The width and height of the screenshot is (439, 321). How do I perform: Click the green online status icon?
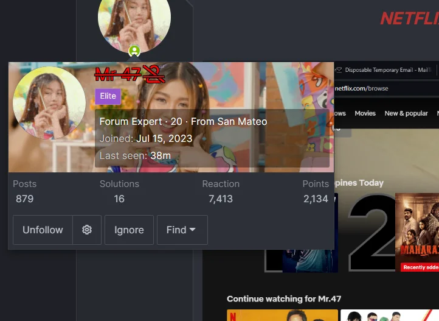point(134,51)
